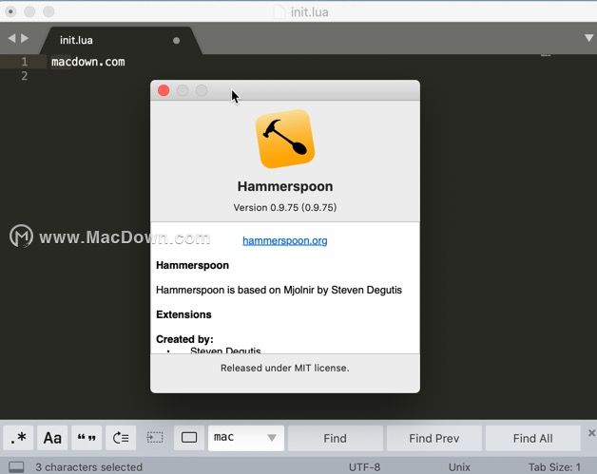597x474 pixels.
Task: Open the hammerspoon.org link
Action: click(x=285, y=241)
